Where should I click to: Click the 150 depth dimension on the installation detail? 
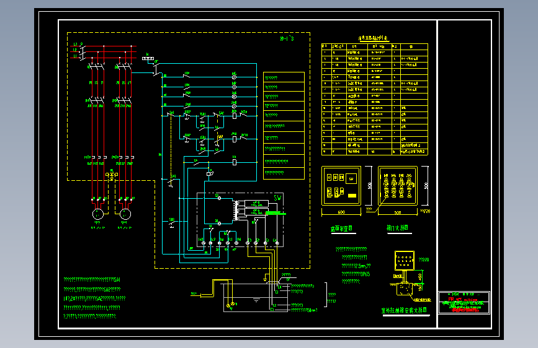click(420, 287)
